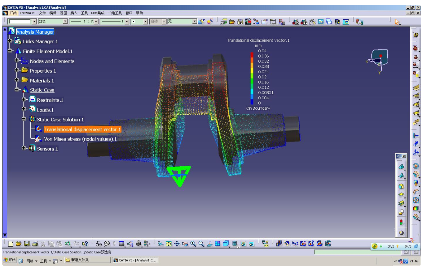Click the Formula f(x) icon
This screenshot has width=422, height=267.
(x=99, y=244)
